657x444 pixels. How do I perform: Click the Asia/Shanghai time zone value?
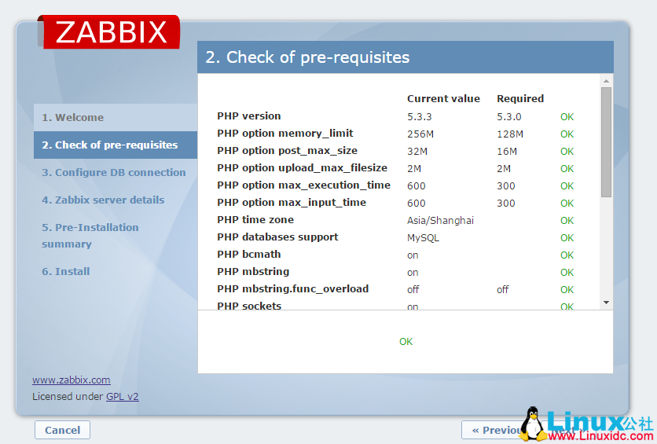click(x=440, y=220)
